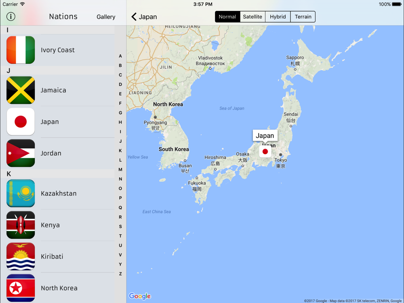Viewport: 404px width, 303px height.
Task: Jump to index letter F
Action: (120, 103)
